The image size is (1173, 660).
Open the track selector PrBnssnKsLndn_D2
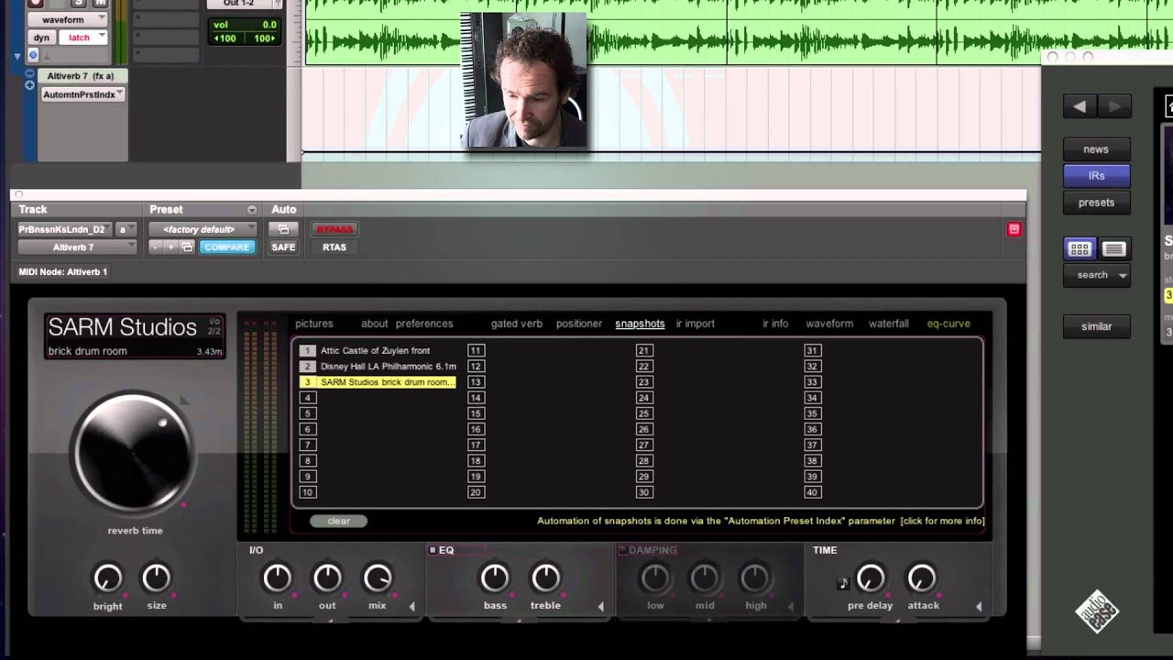pos(66,229)
